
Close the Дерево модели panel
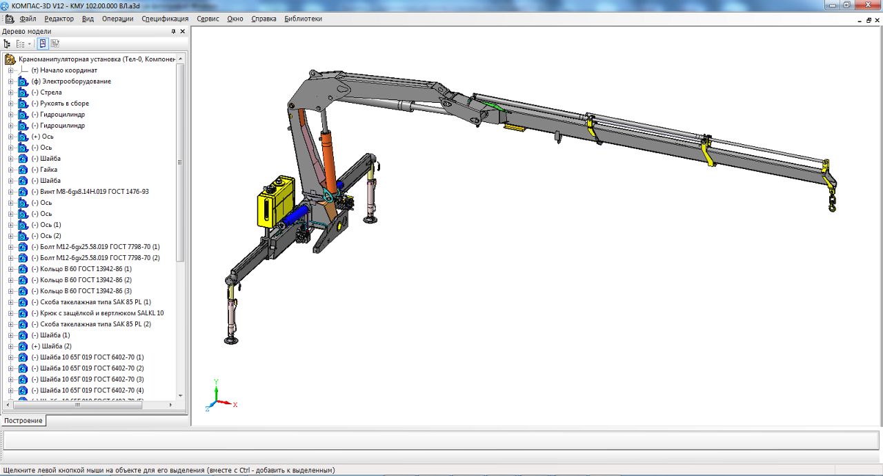tap(183, 32)
